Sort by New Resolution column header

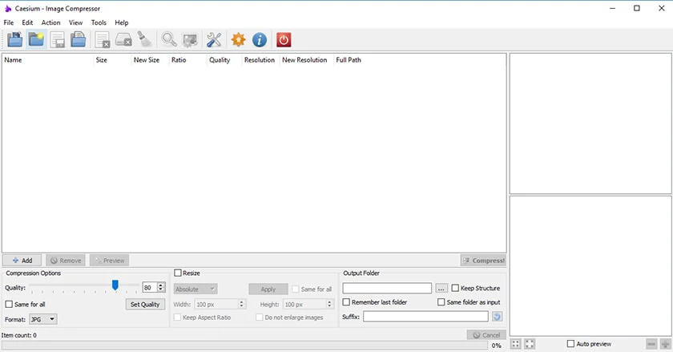point(304,60)
